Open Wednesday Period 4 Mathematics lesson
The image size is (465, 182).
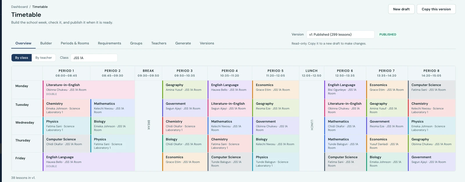[230, 126]
